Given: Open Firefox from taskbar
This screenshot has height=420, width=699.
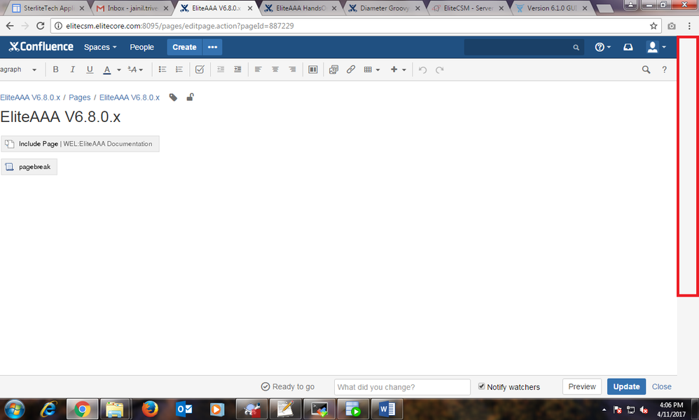Looking at the screenshot, I should click(150, 409).
